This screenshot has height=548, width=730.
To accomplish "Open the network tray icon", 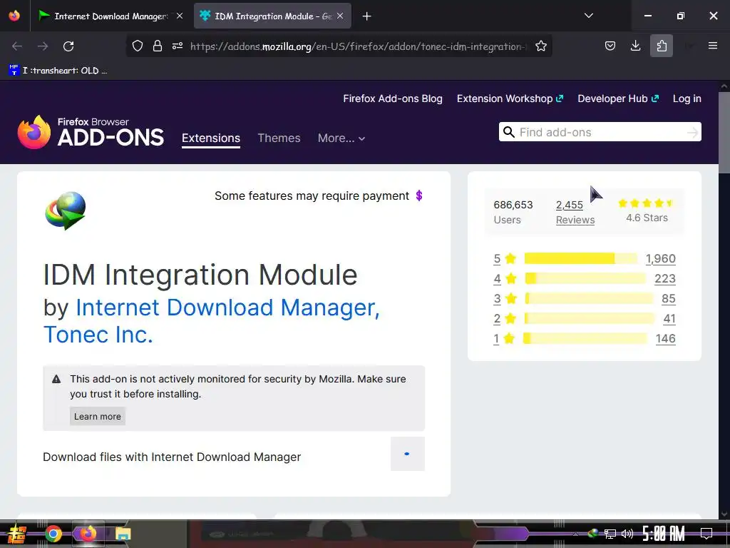I will point(610,534).
